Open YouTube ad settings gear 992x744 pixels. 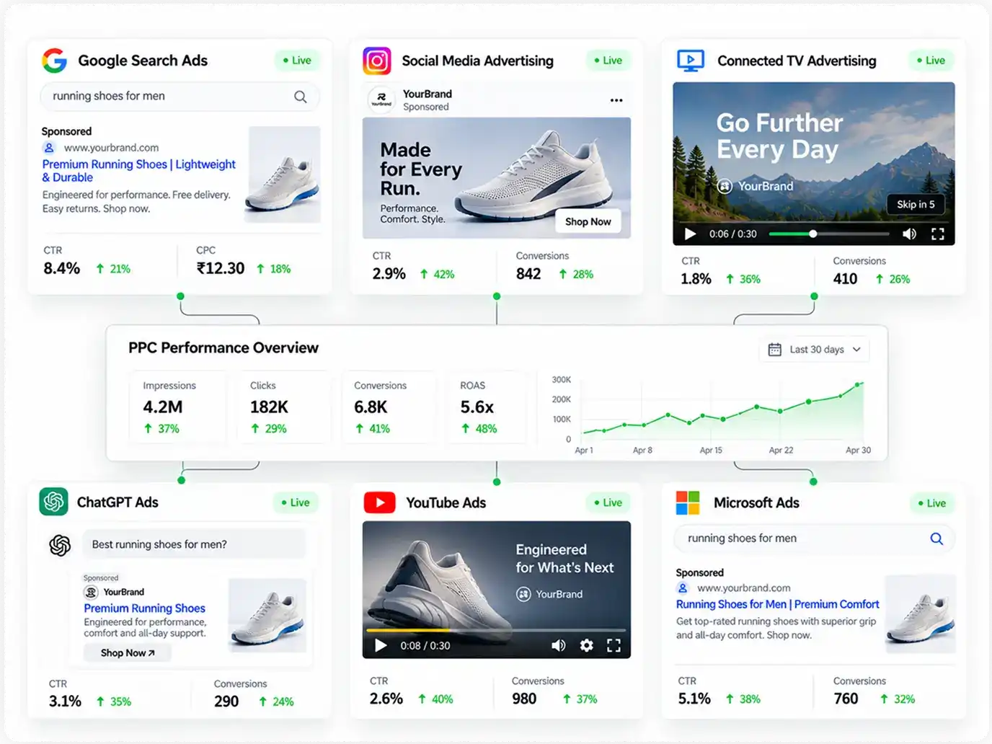pyautogui.click(x=587, y=645)
